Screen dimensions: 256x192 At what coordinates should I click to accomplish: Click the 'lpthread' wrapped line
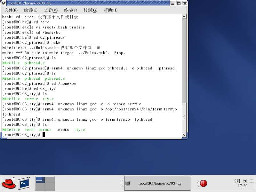(x=11, y=114)
